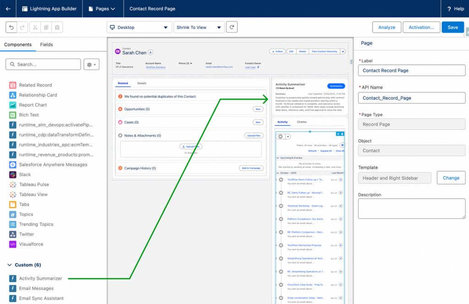Click the redo icon in toolbar

pos(23,27)
